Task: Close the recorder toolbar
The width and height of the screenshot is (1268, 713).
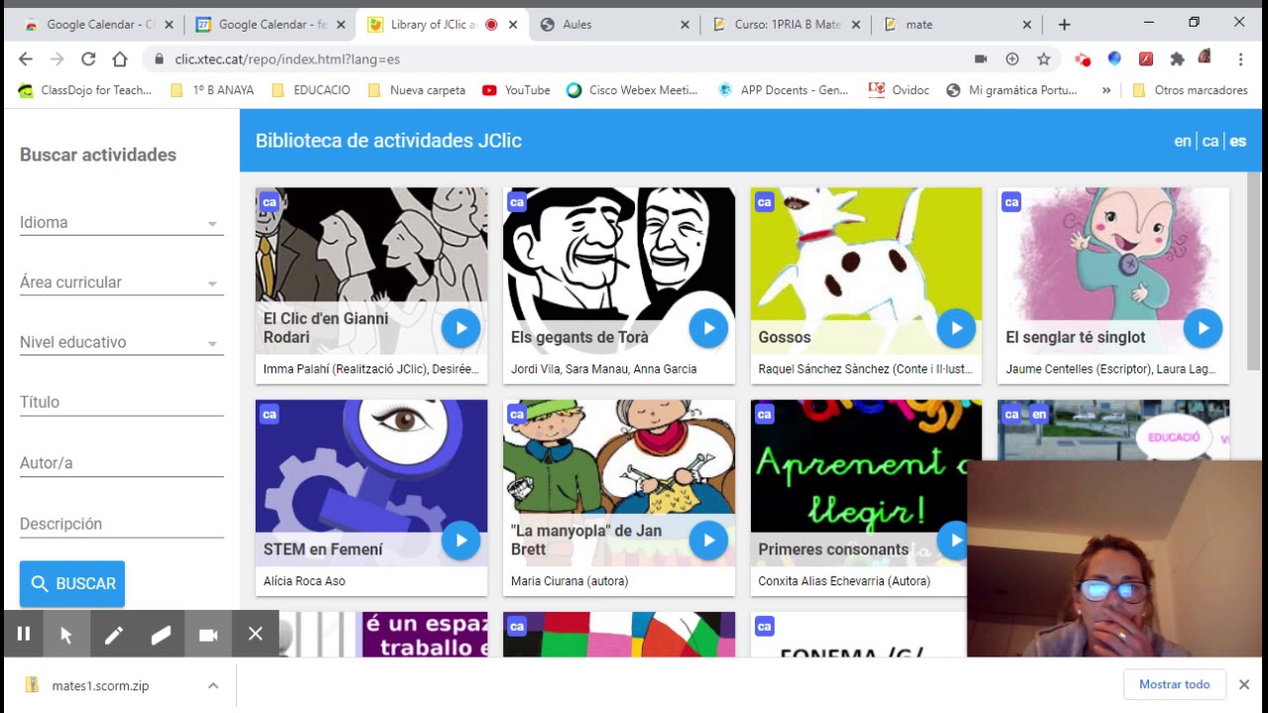Action: [256, 634]
